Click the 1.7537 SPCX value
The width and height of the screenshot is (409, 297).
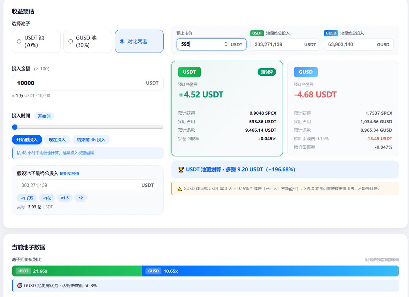(379, 113)
